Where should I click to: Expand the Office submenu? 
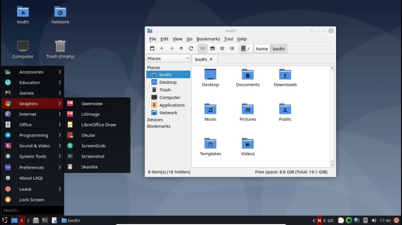pyautogui.click(x=33, y=125)
